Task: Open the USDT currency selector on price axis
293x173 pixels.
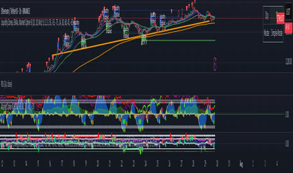Action: (288, 11)
